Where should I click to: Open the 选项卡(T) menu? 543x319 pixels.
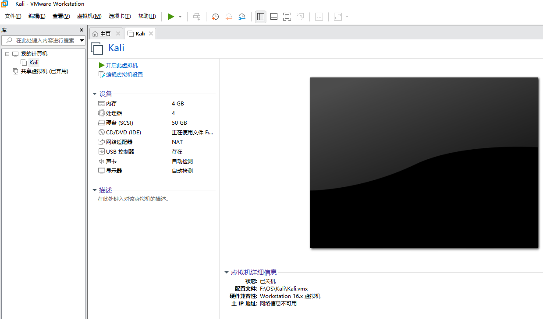[x=120, y=16]
